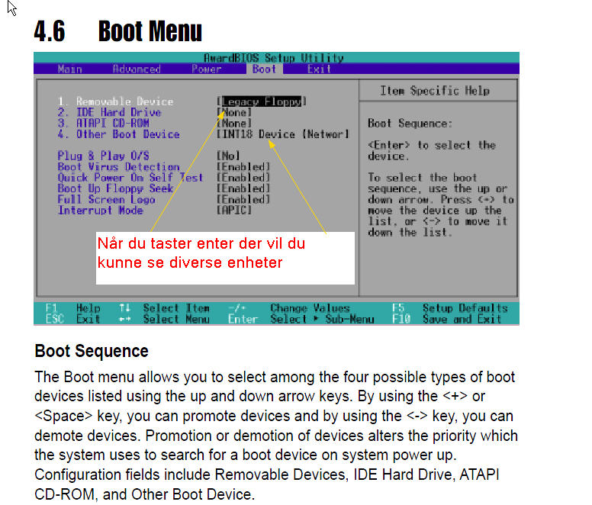This screenshot has width=592, height=505.
Task: Open the APIC interrupt mode value
Action: coord(234,211)
